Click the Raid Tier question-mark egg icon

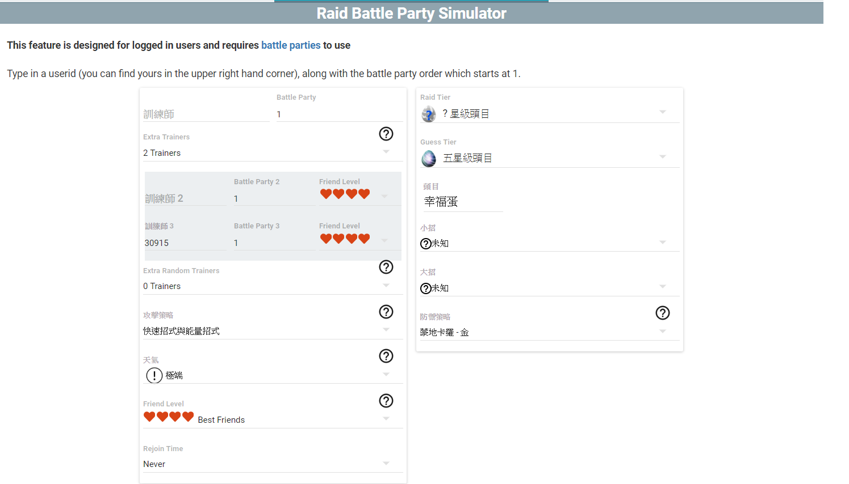[x=429, y=114]
